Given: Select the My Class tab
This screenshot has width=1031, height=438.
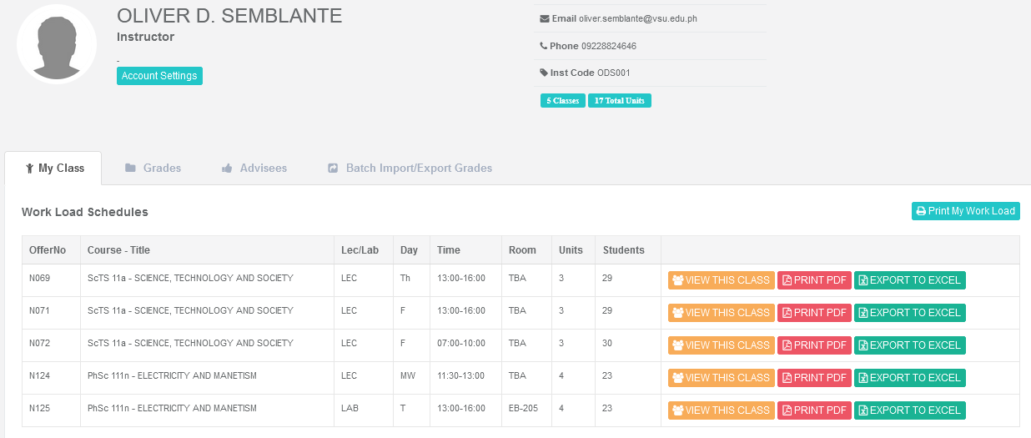Looking at the screenshot, I should point(54,168).
